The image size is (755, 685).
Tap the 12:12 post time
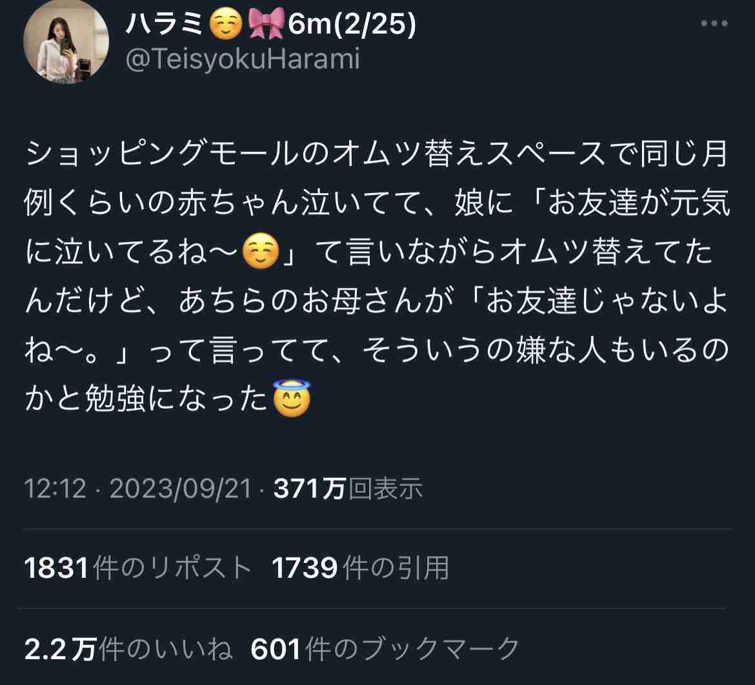click(55, 489)
